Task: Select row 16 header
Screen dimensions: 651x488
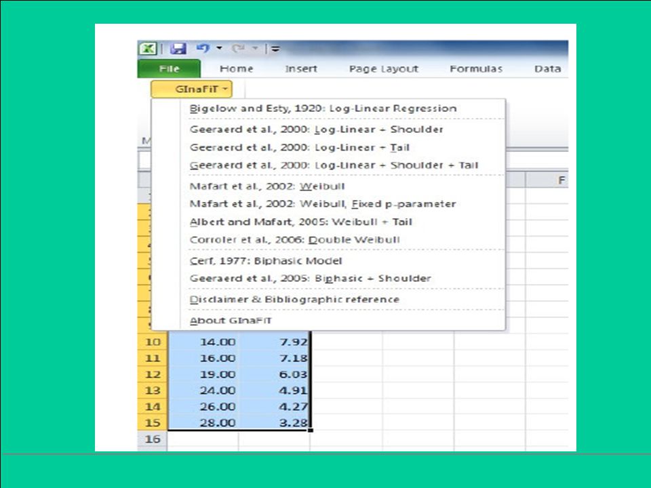Action: (x=153, y=439)
